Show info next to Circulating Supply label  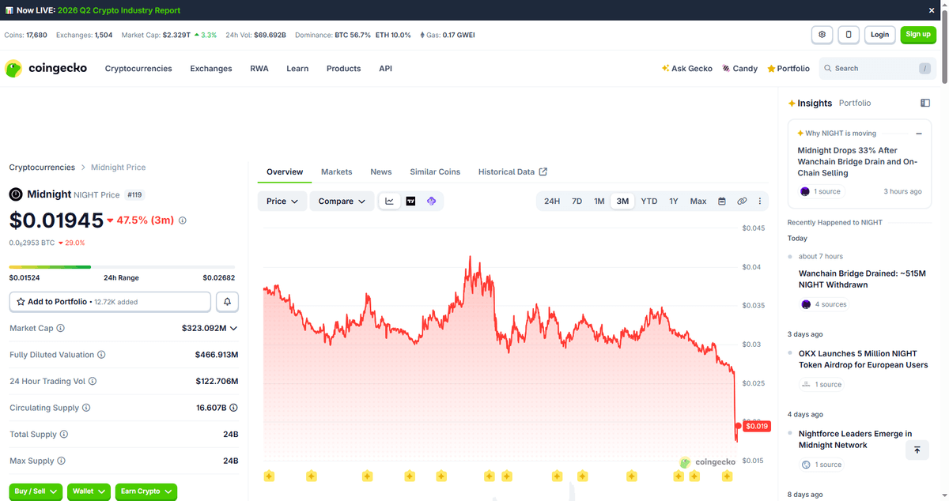pyautogui.click(x=86, y=408)
